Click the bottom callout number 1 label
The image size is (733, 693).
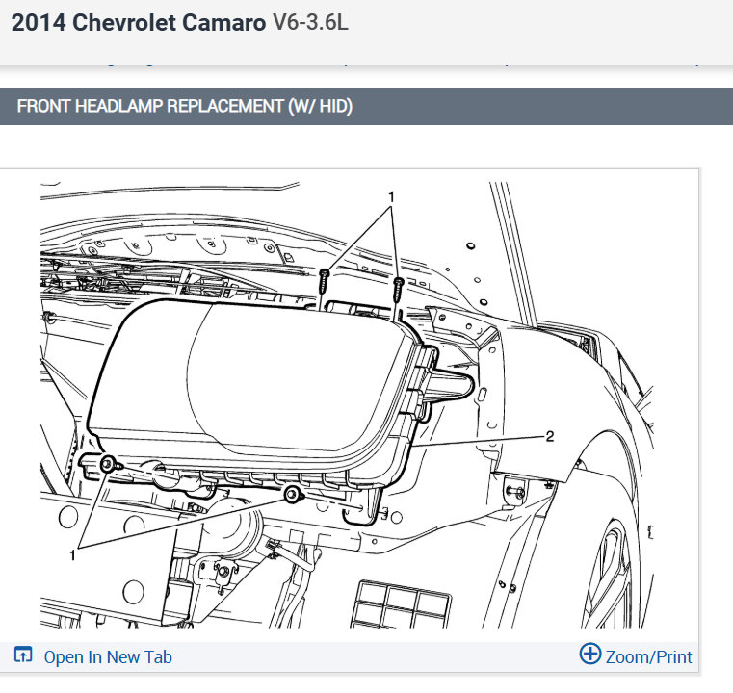pos(72,555)
